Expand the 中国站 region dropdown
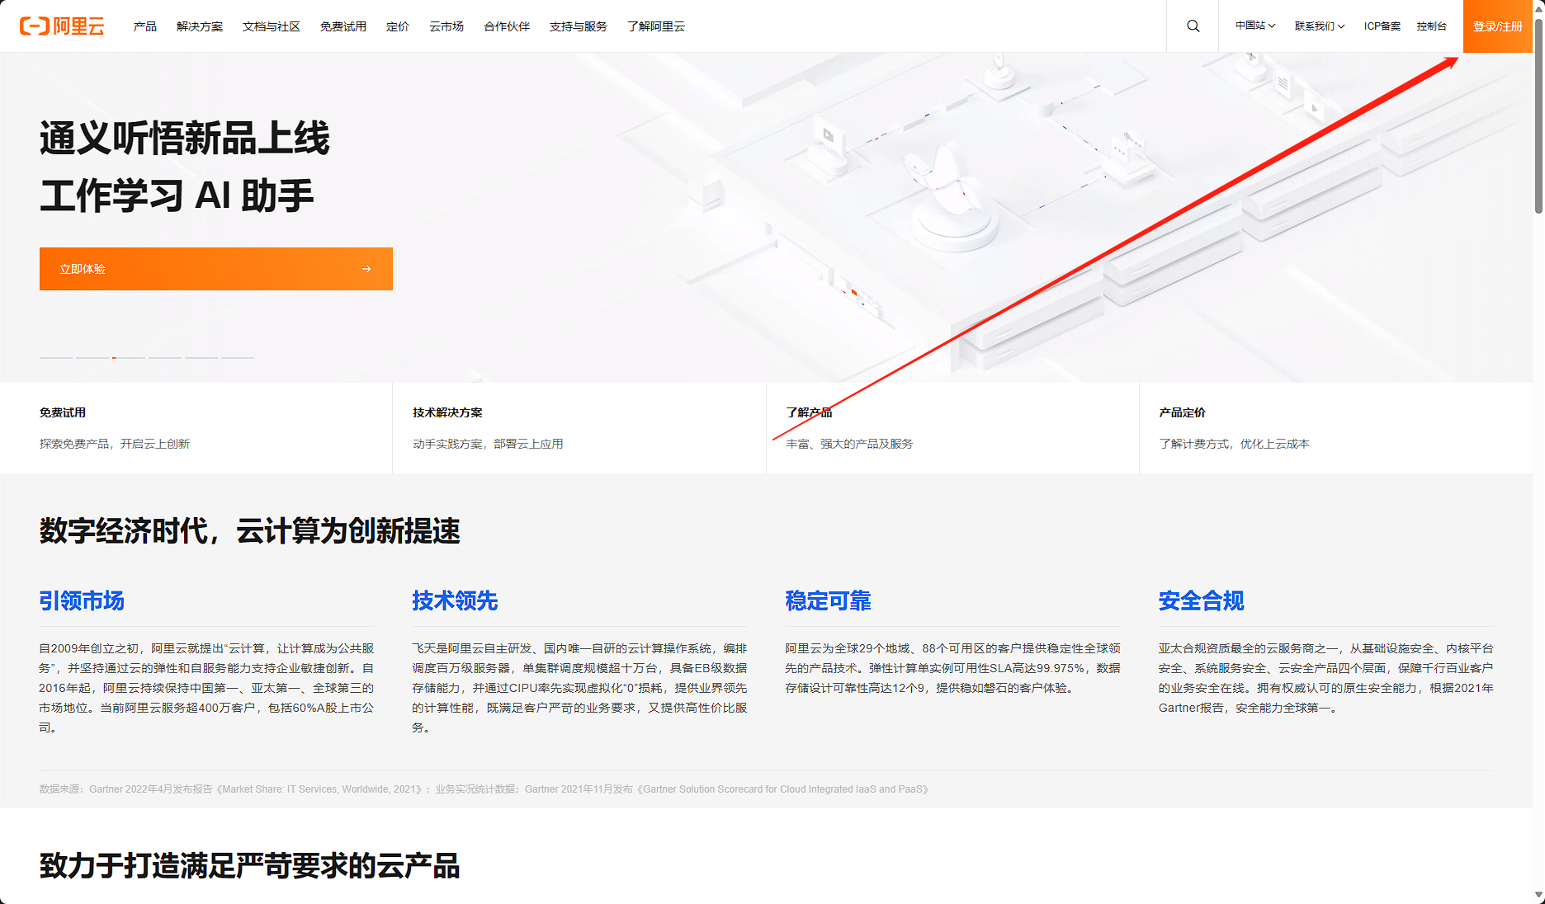1545x904 pixels. pyautogui.click(x=1255, y=26)
